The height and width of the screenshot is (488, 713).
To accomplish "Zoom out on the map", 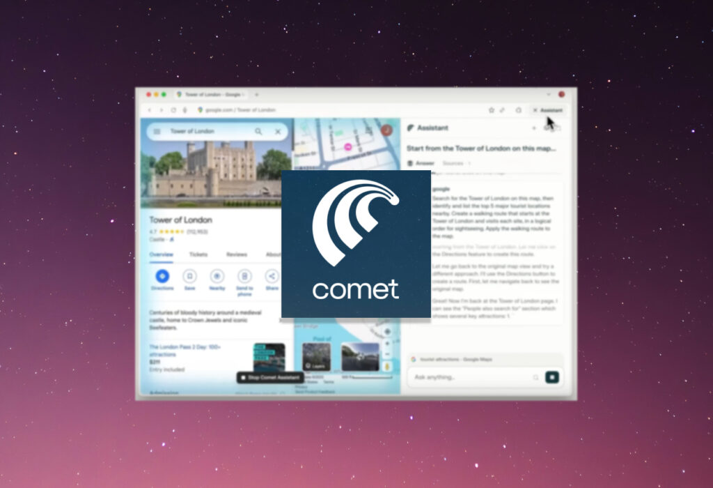I will [387, 354].
